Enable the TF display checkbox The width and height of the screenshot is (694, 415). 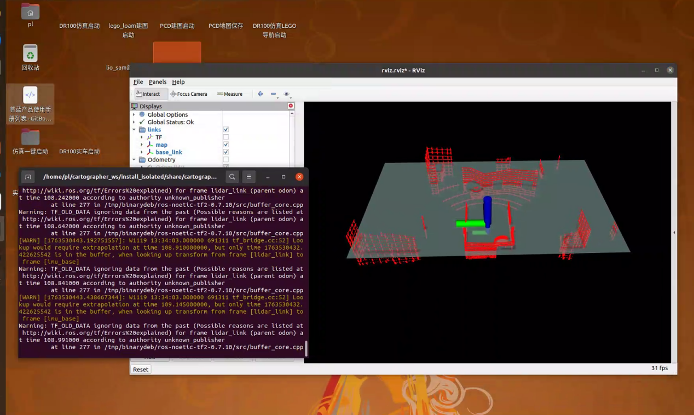coord(225,137)
